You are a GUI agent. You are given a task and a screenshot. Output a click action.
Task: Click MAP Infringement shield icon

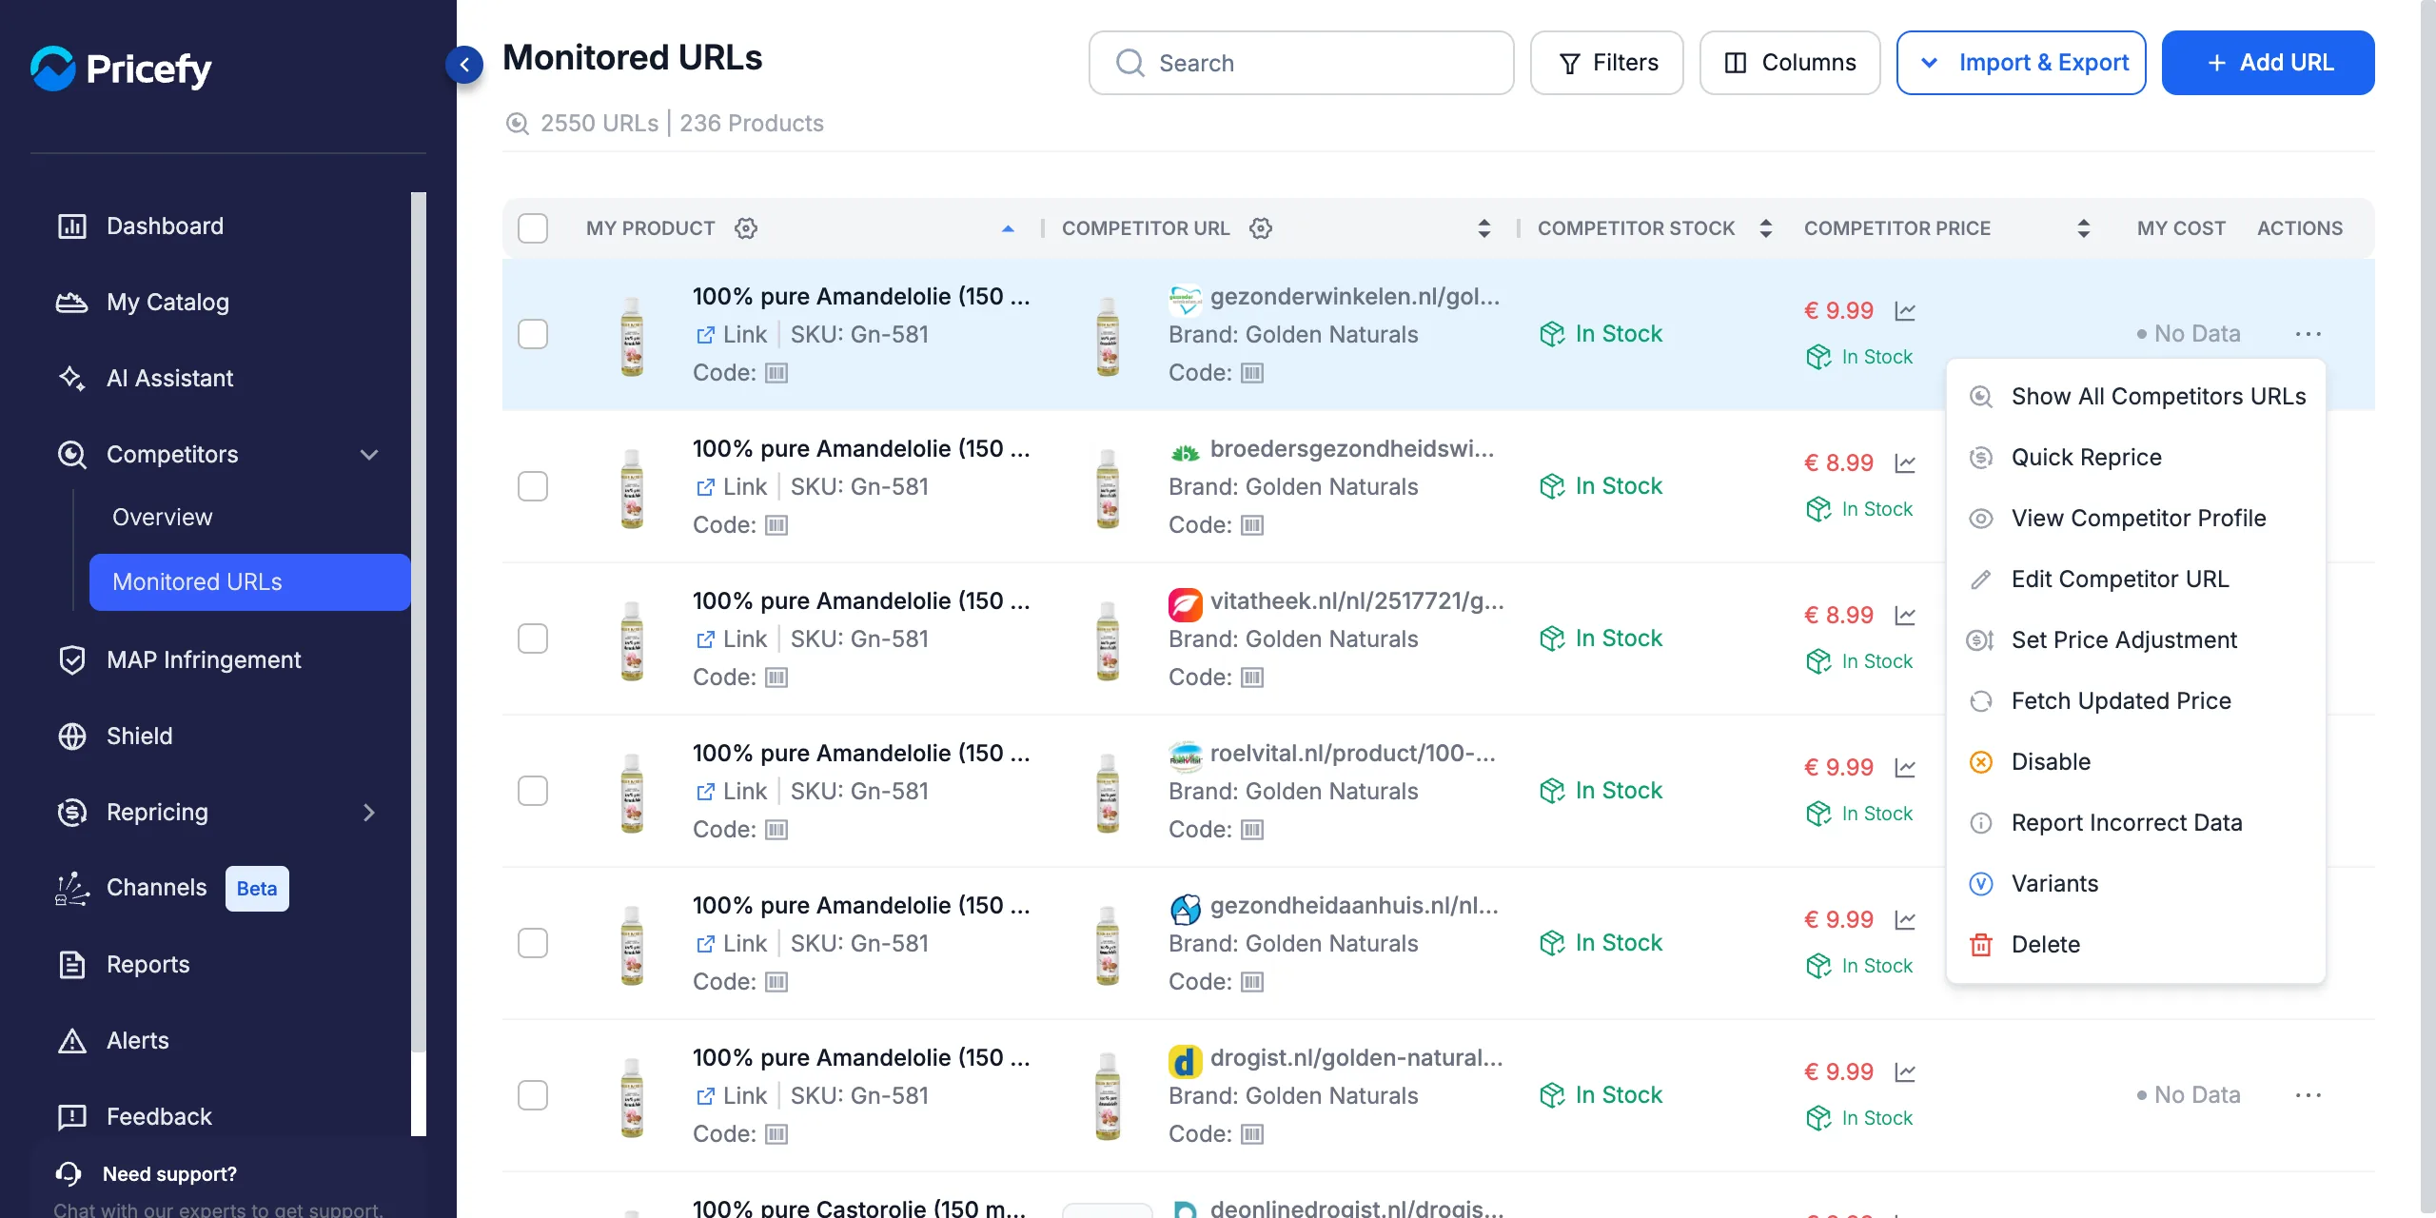72,660
